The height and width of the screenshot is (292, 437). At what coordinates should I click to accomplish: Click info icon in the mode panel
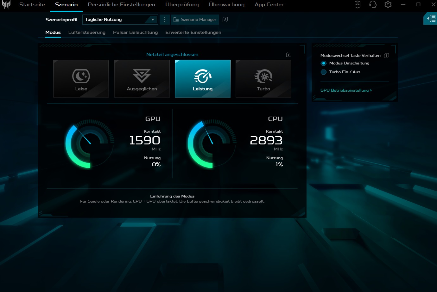click(x=289, y=54)
